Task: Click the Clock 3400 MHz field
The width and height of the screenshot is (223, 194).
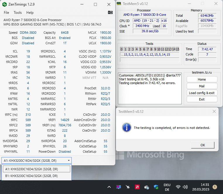Action: (142, 26)
